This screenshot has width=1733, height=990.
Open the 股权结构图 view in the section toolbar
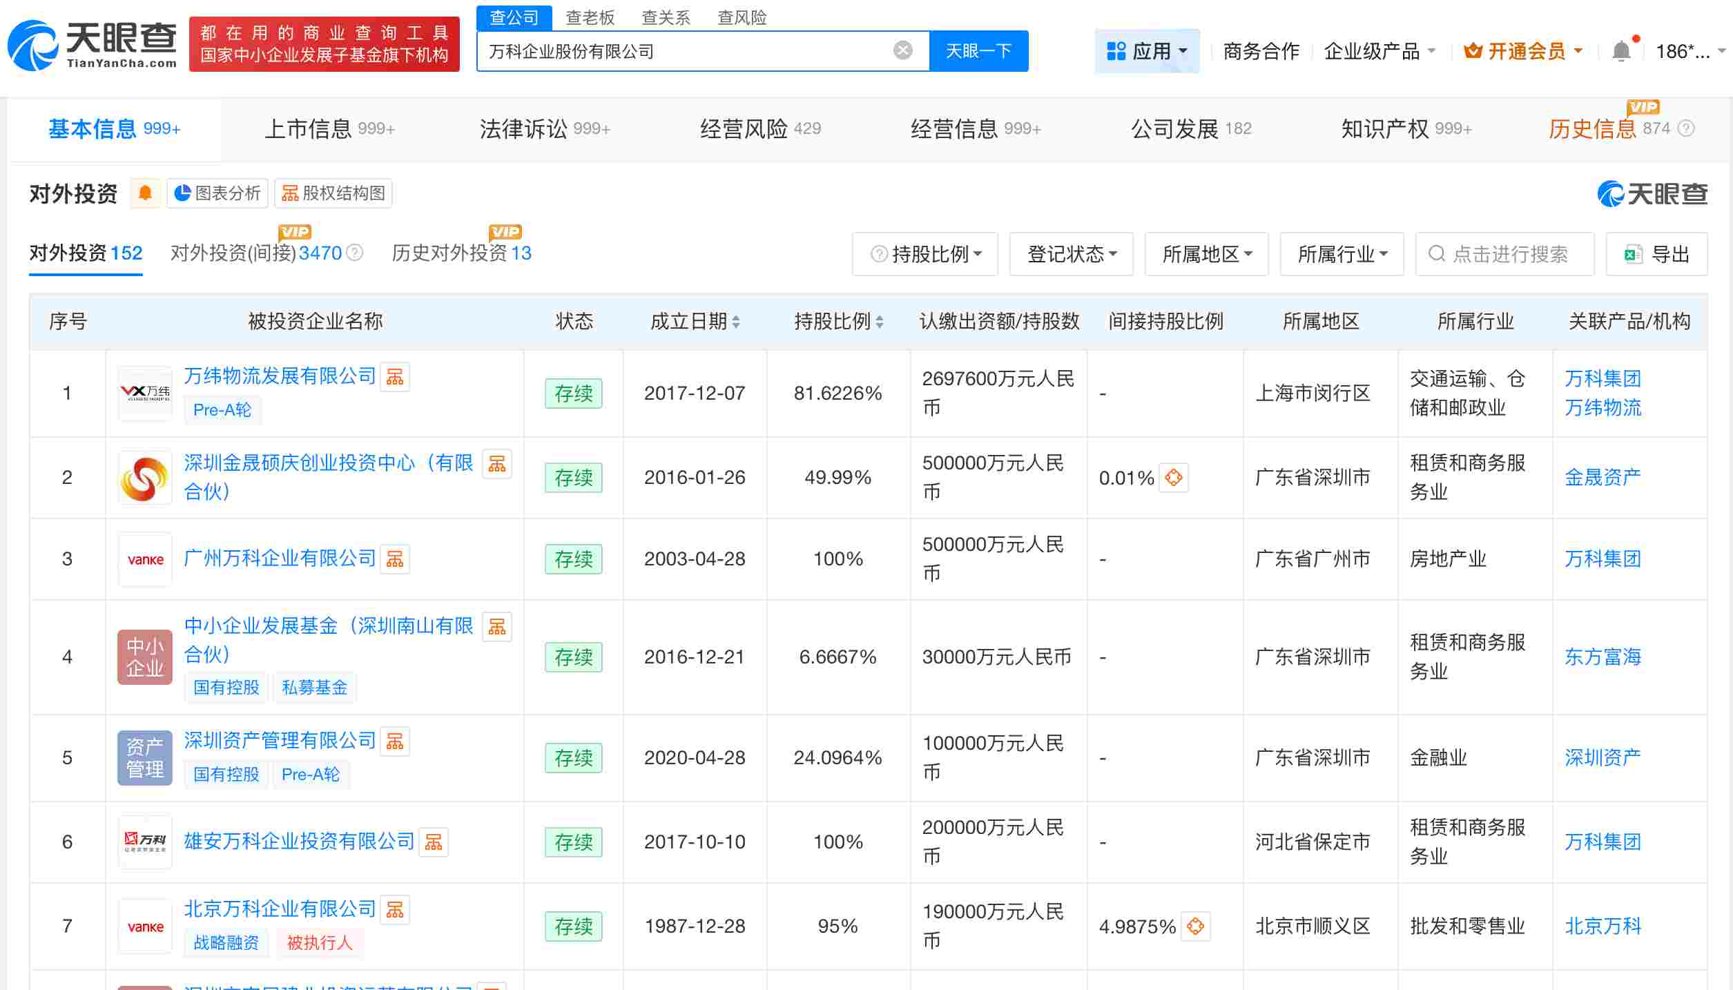coord(333,193)
